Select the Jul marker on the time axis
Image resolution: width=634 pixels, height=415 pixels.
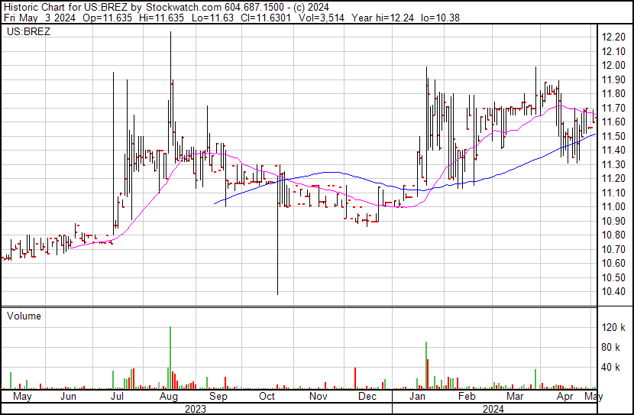[118, 397]
